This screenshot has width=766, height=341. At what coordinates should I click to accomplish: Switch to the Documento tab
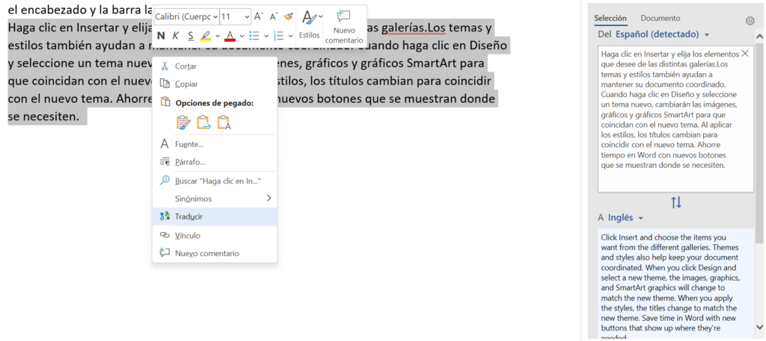[x=661, y=18]
